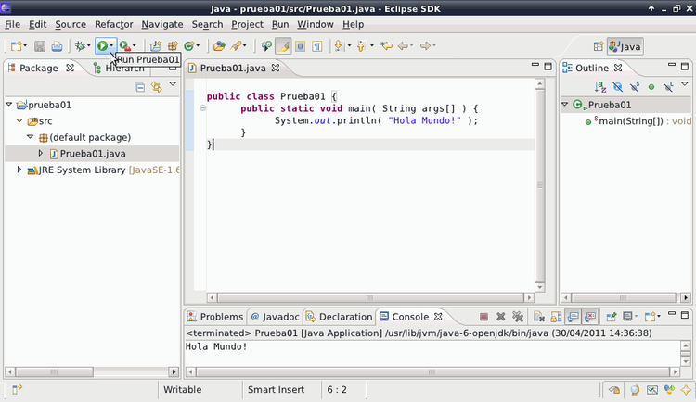Pin Console view icon
696x402 pixels.
click(612, 317)
